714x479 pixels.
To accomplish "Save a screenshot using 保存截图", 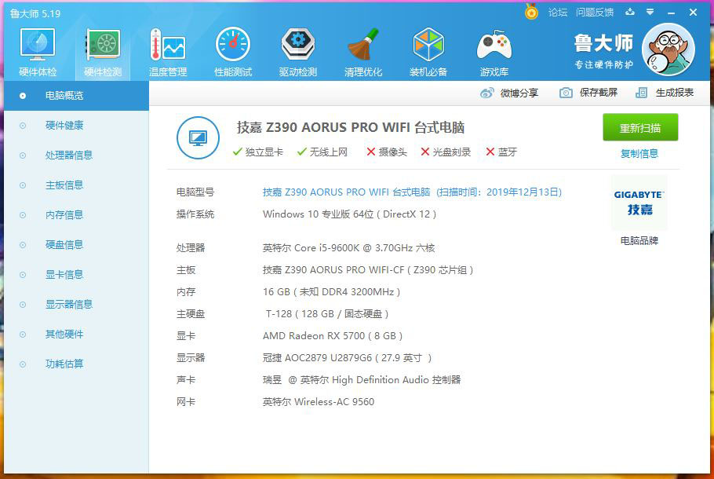I will pyautogui.click(x=589, y=92).
